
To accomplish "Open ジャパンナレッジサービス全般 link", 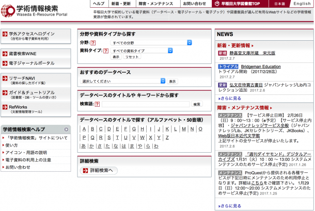I will 260,125.
